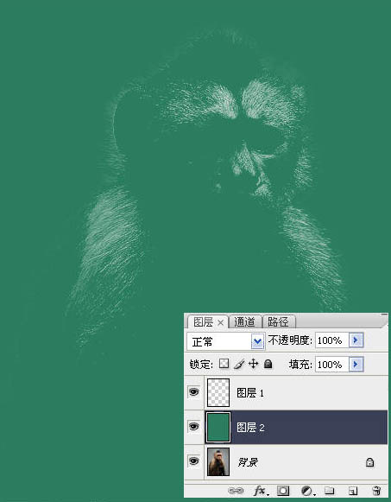This screenshot has width=391, height=502.
Task: Open the layer style fx menu
Action: [x=261, y=491]
